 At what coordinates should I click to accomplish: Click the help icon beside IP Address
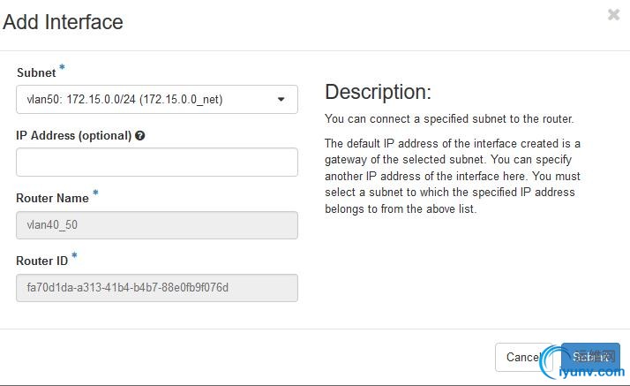(x=140, y=136)
